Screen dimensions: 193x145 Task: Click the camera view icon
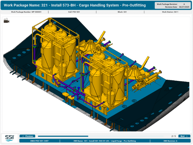click(x=6, y=21)
